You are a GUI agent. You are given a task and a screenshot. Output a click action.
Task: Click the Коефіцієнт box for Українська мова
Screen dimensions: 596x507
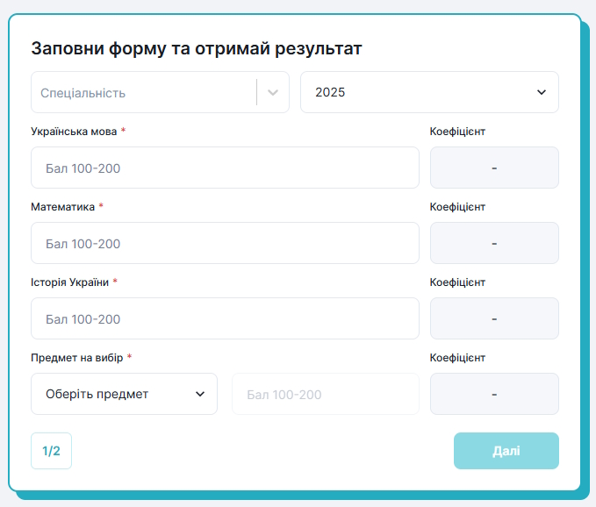click(494, 168)
